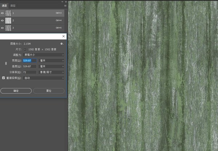
Task: Toggle visibility eye of channel 2
Action: click(x=2, y=20)
